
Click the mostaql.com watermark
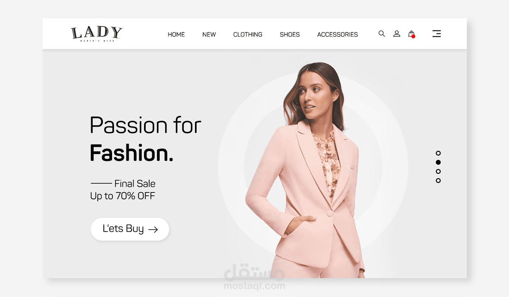(254, 286)
